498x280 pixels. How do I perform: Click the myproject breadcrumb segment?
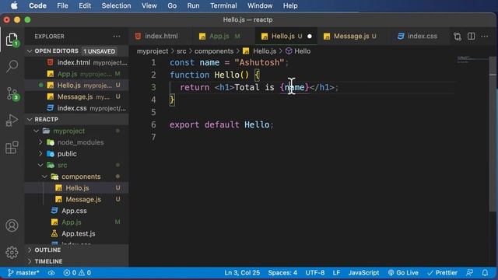point(153,51)
